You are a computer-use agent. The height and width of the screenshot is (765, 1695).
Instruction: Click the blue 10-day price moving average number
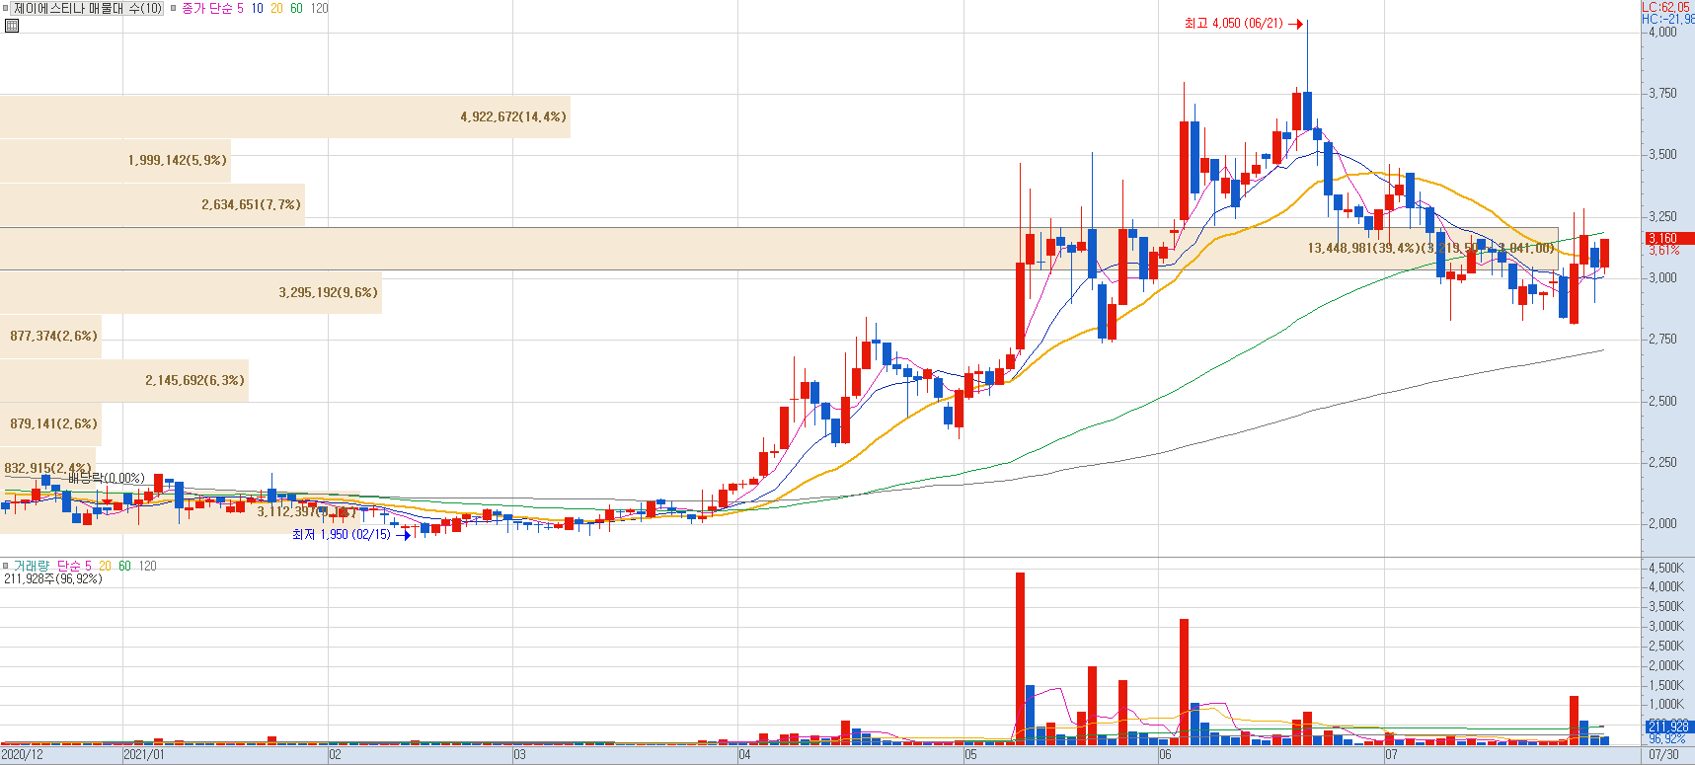click(257, 8)
